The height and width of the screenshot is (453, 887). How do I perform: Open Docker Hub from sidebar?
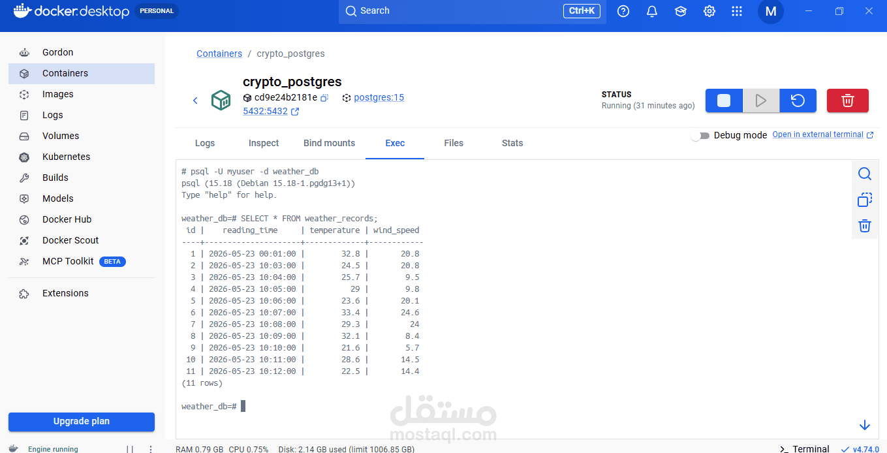[82, 219]
